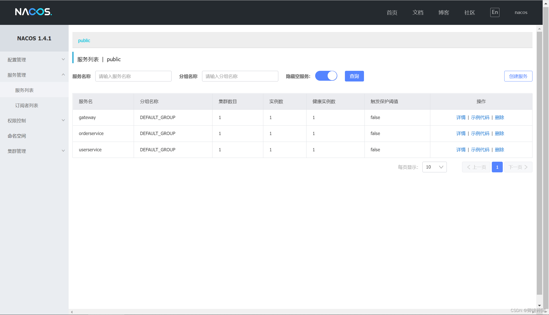Delete the userservice entry

(499, 150)
